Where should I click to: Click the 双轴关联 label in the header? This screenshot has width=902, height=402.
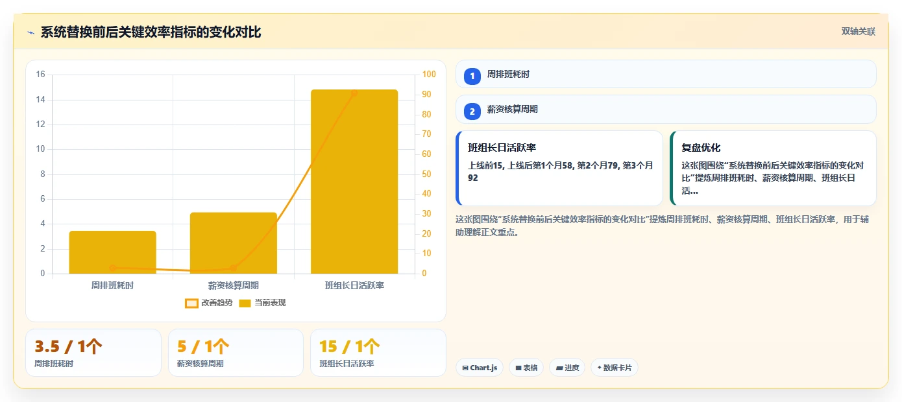tap(859, 32)
